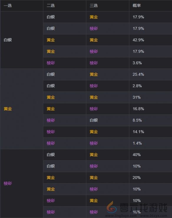This screenshot has height=218, width=172.
Task: Select the 一选 column header
Action: pos(8,6)
